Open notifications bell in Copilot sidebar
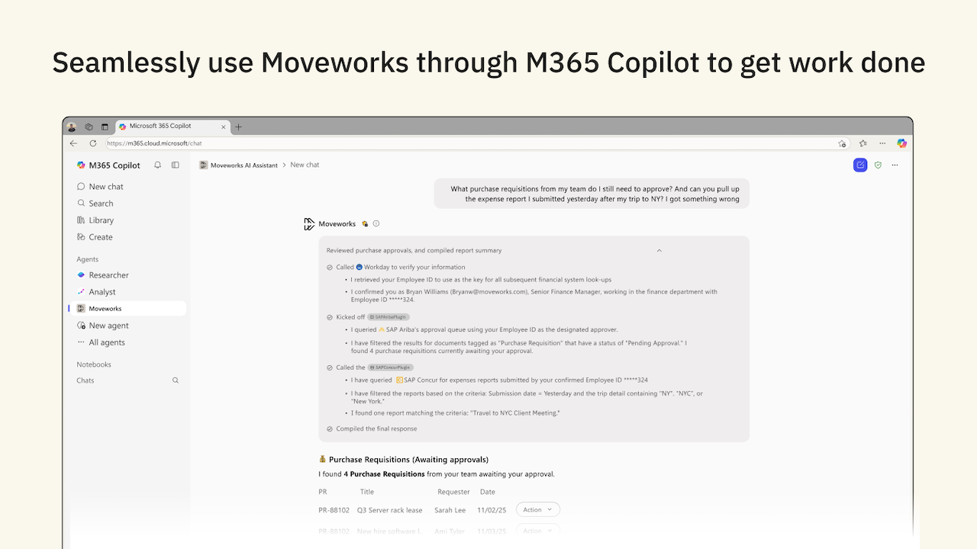977x549 pixels. click(157, 165)
